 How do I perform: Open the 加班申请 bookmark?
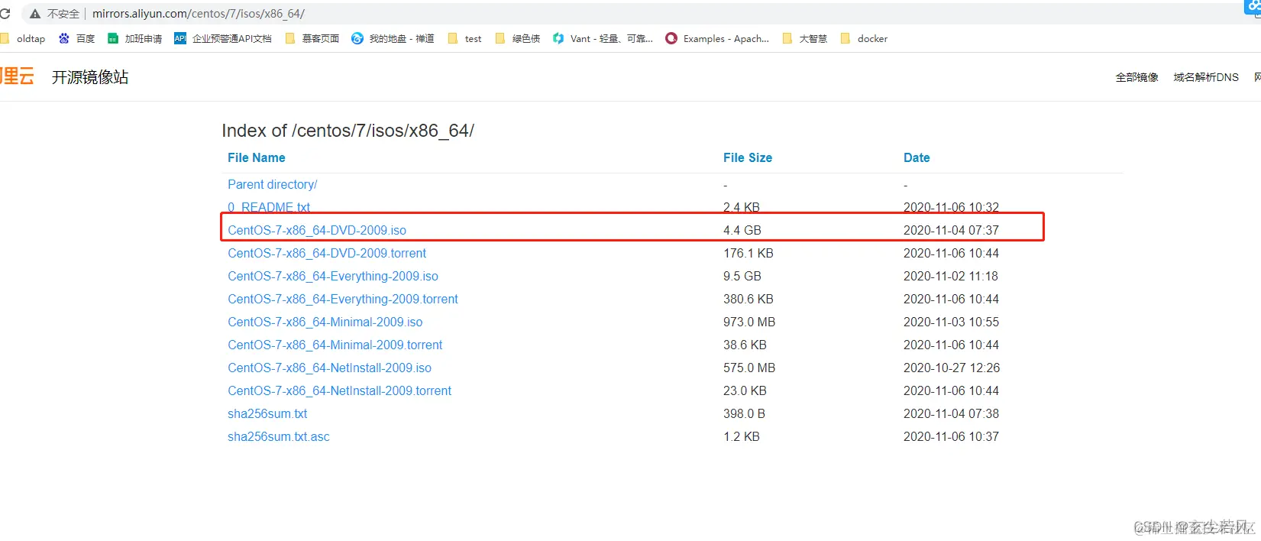[x=134, y=38]
